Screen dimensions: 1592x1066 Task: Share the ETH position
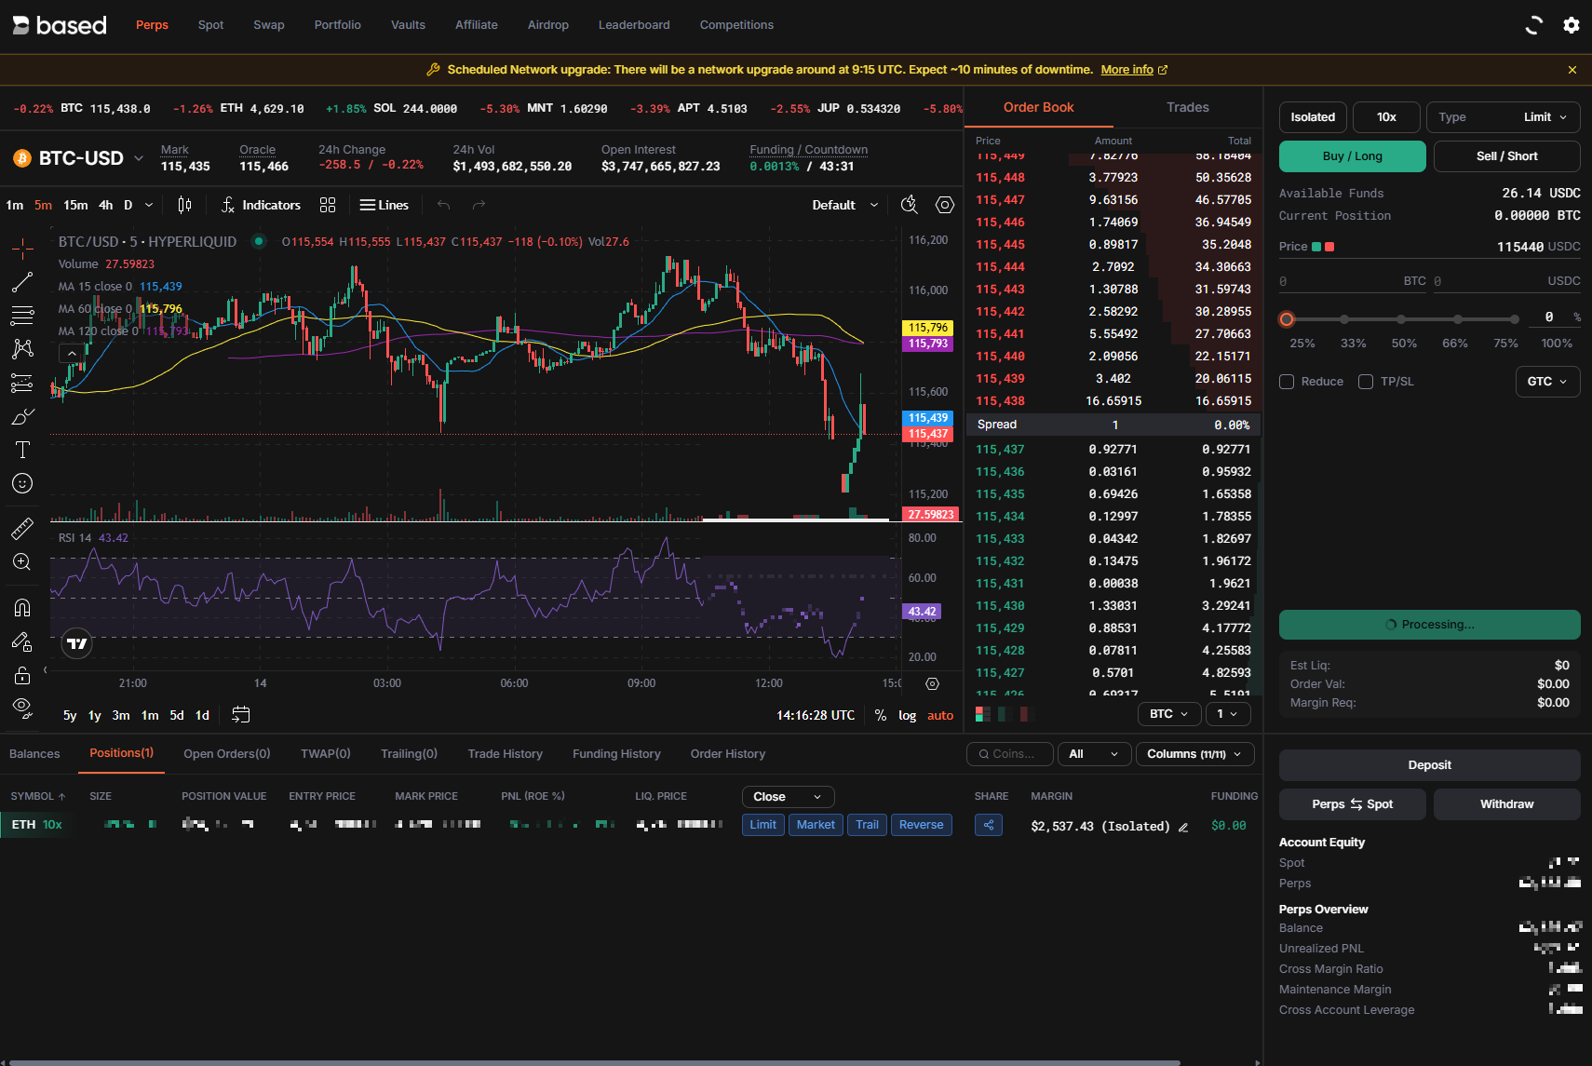(989, 825)
